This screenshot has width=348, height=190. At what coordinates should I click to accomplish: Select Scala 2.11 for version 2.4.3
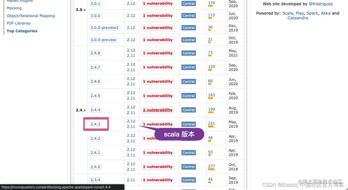(x=131, y=127)
